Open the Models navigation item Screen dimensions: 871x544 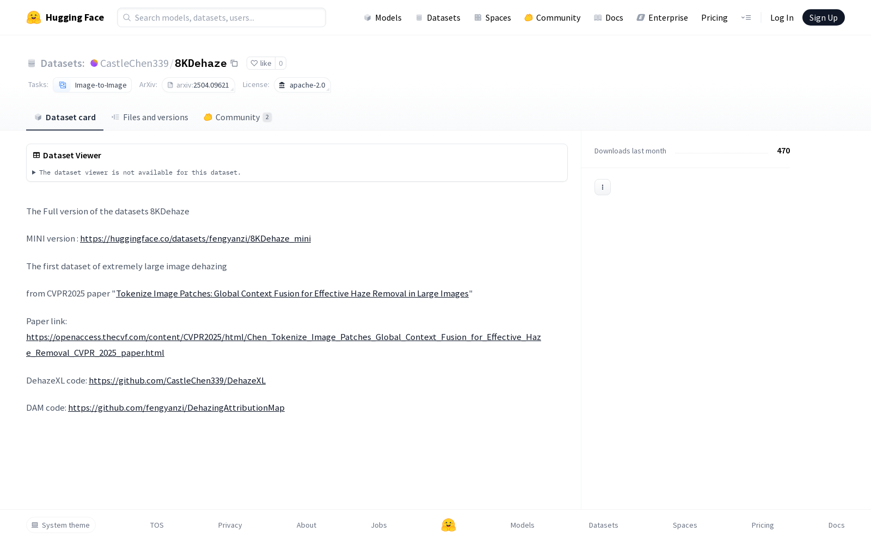pyautogui.click(x=383, y=17)
